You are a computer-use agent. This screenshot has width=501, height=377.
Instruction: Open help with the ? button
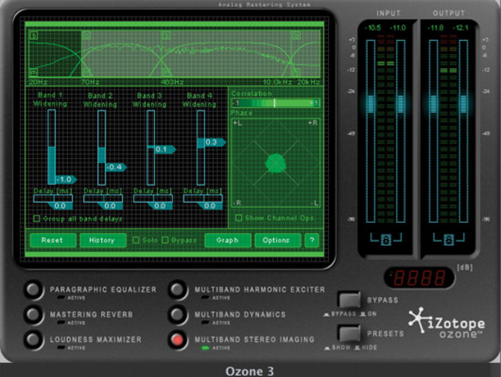click(x=312, y=240)
